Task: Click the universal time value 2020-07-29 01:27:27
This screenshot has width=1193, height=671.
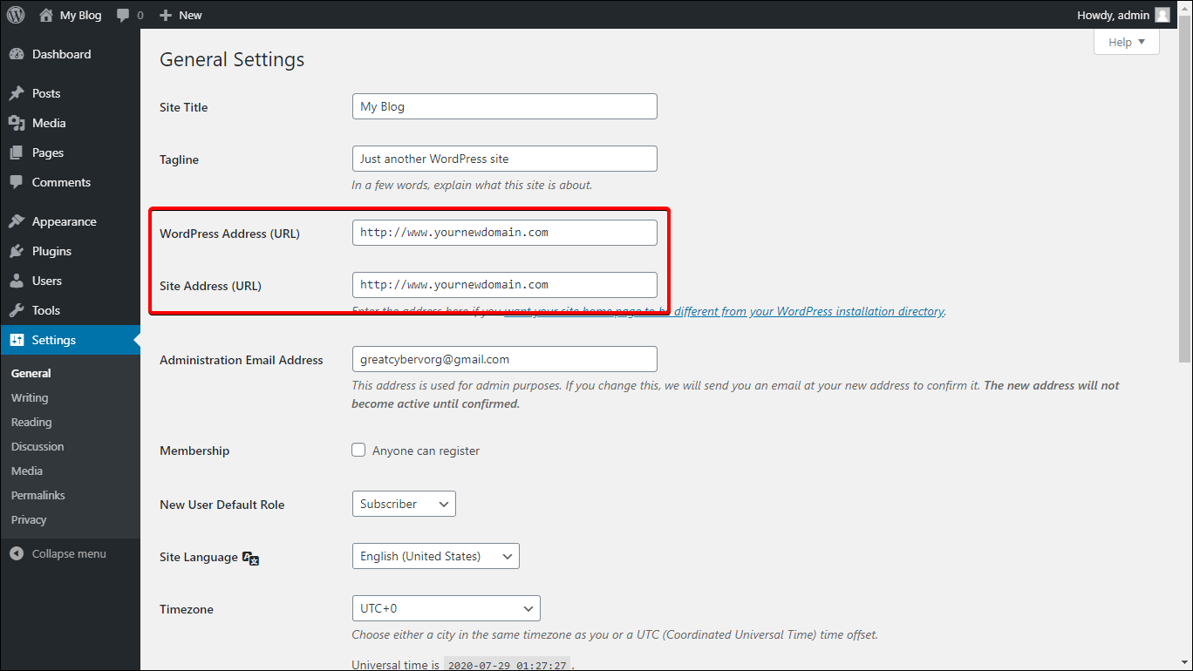Action: pyautogui.click(x=507, y=665)
